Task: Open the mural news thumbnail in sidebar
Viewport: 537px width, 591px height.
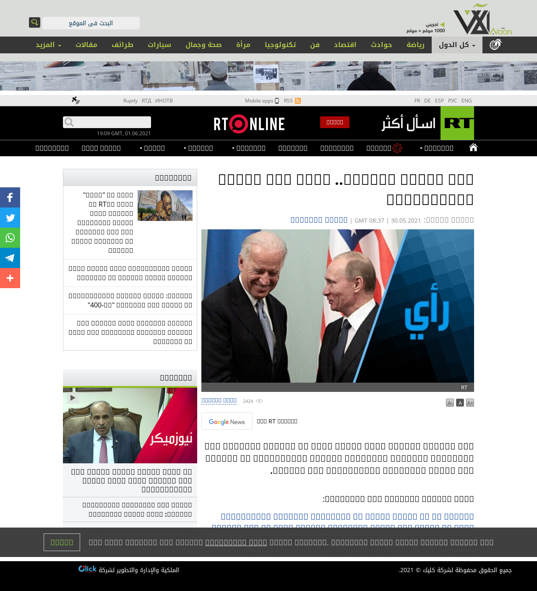Action: [165, 205]
